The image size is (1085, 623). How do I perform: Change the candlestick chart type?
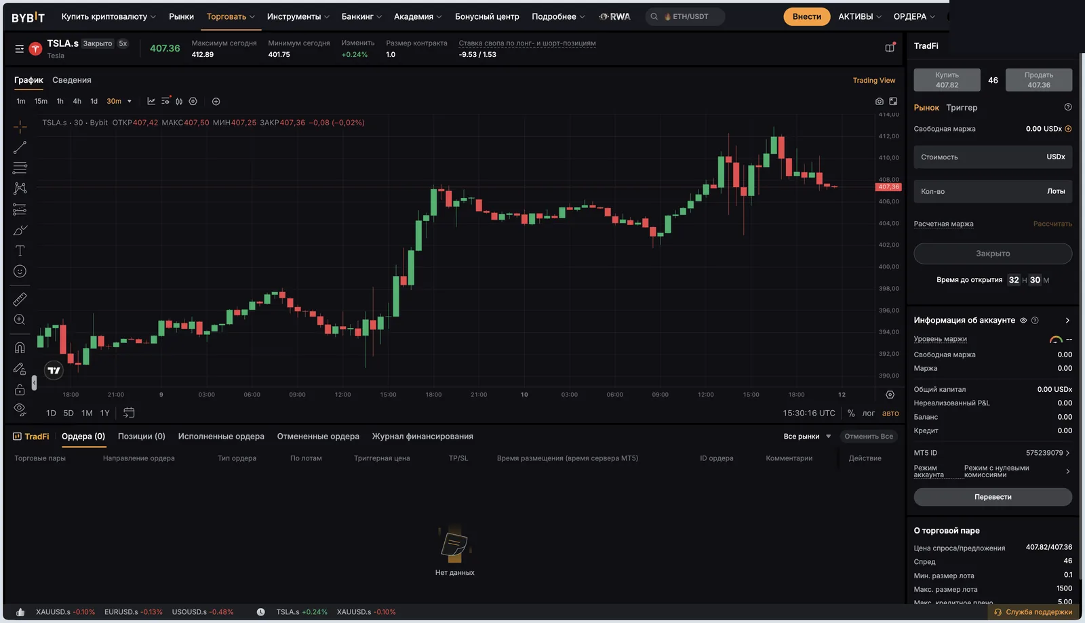[x=179, y=101]
